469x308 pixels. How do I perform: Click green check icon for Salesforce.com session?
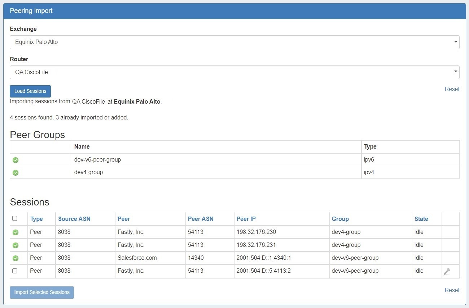click(x=16, y=258)
